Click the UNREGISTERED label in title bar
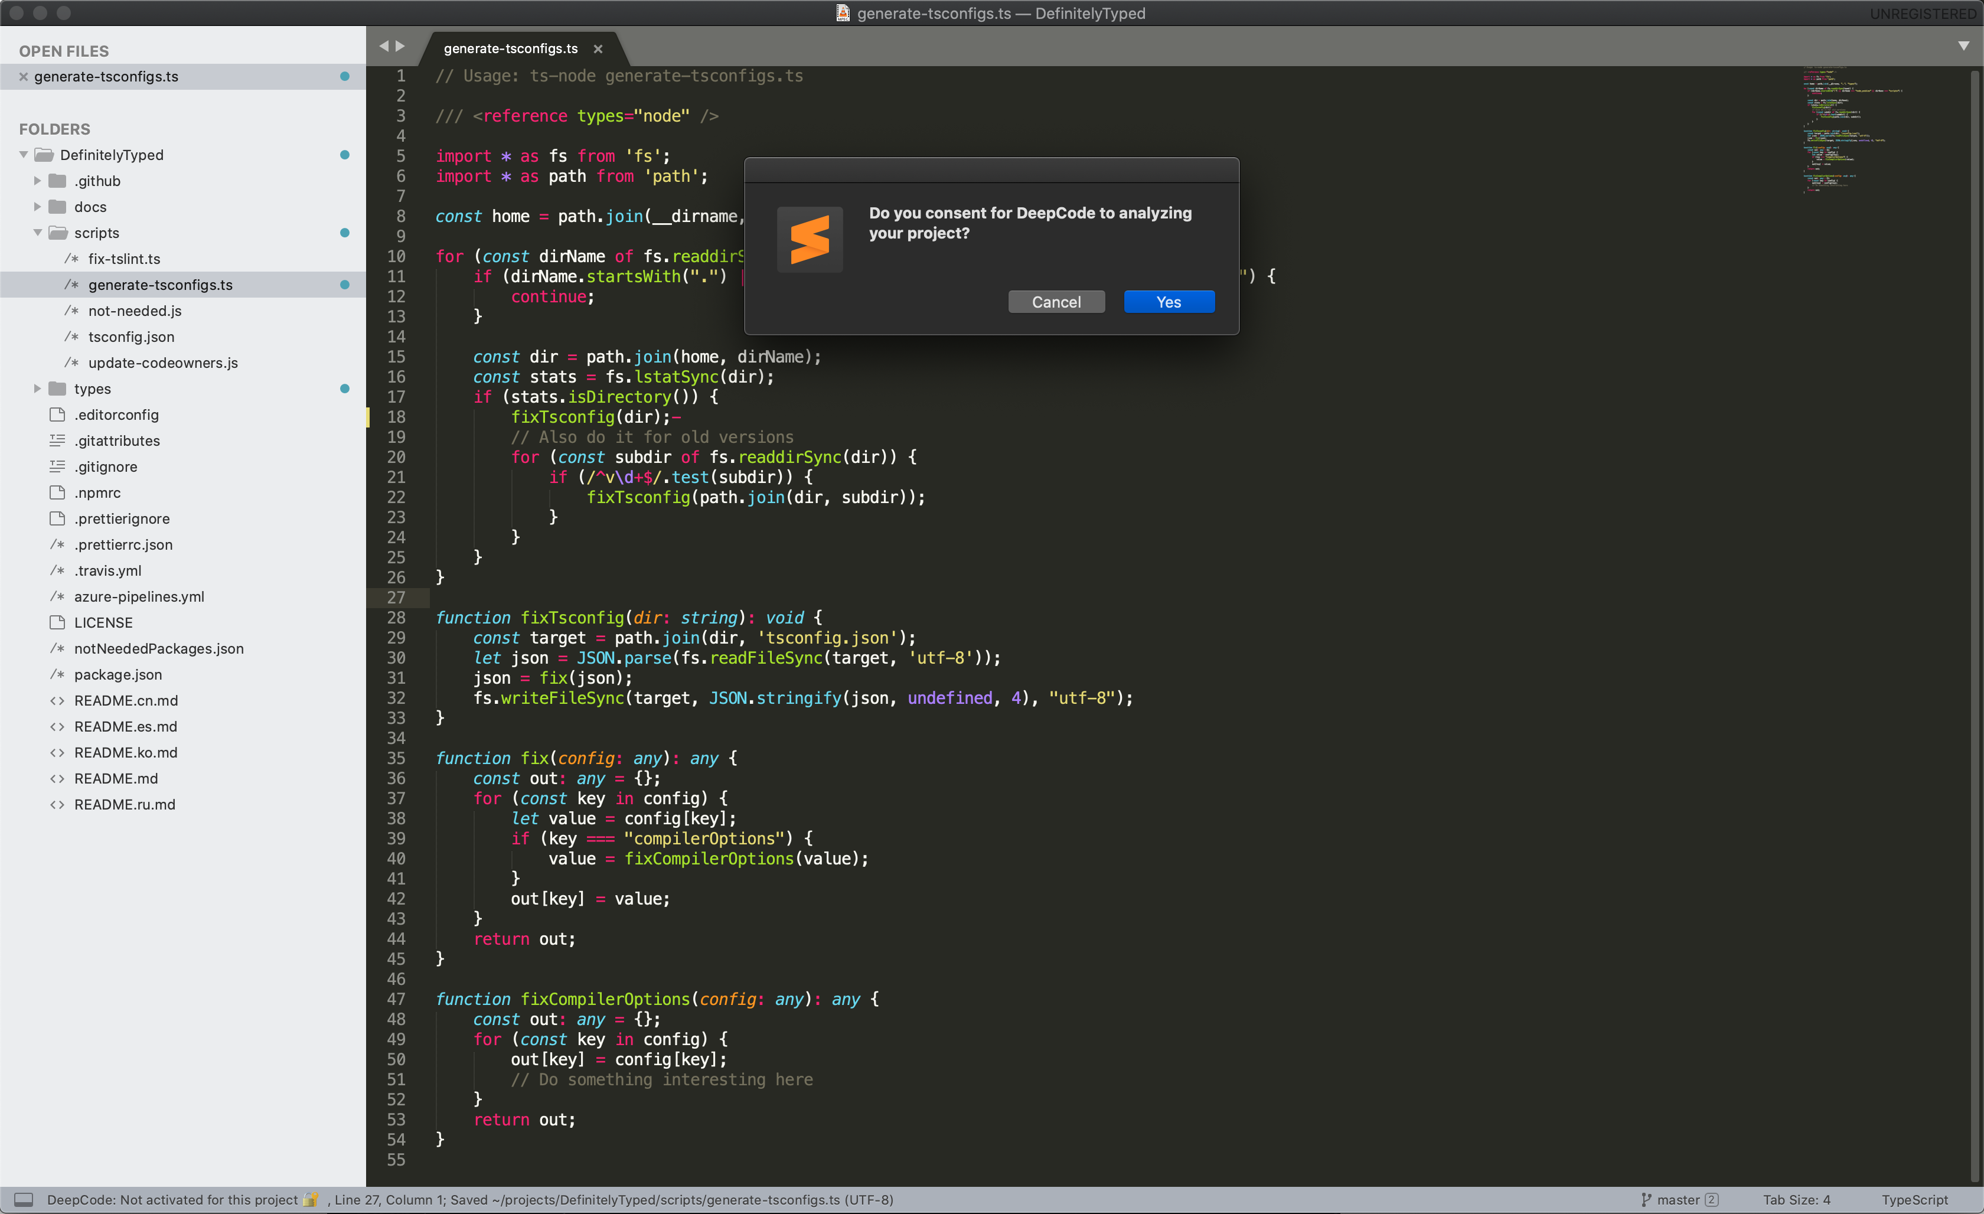This screenshot has height=1214, width=1984. coord(1923,14)
